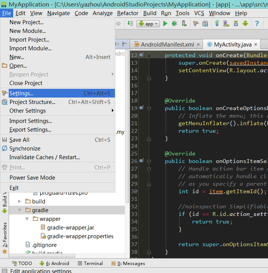Screen dimensions: 268x273
Task: Click the Sync Project with Gradle icon
Action: pos(217,23)
